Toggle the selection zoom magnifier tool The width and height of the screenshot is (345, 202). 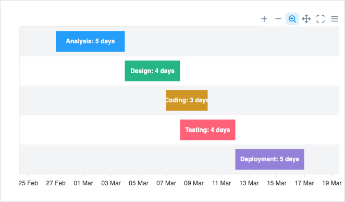(292, 19)
